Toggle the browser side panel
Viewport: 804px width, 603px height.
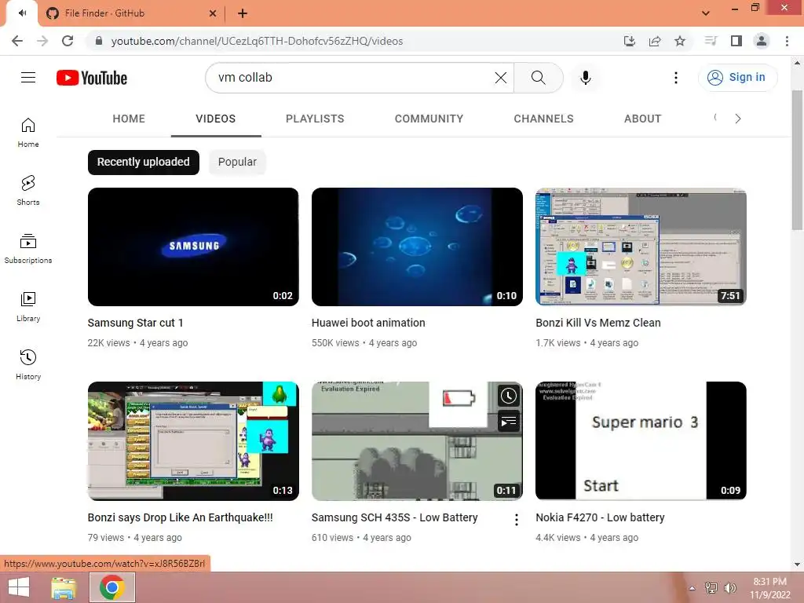pos(736,41)
